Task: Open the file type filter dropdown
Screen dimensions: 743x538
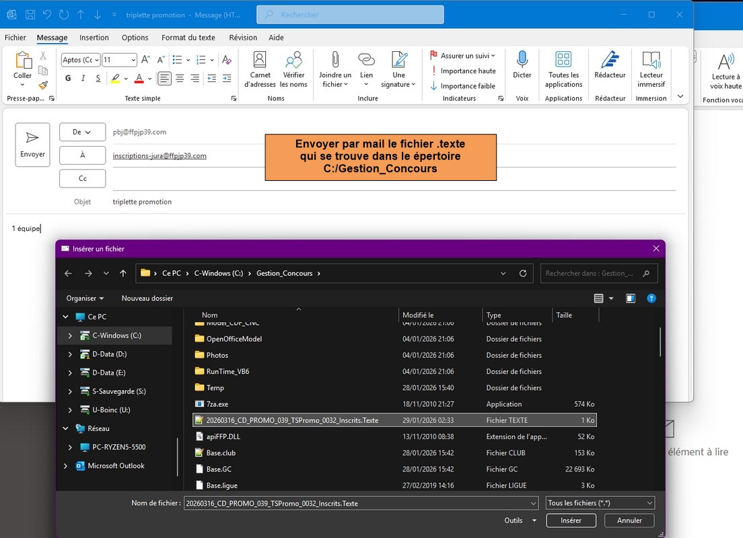Action: (600, 503)
